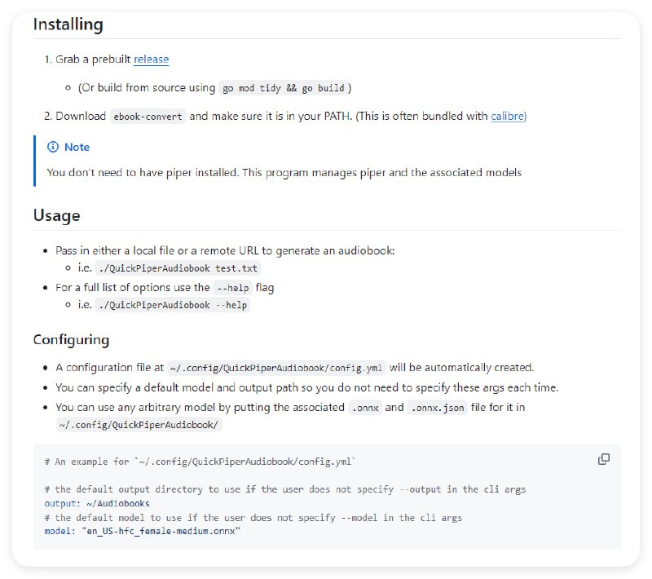The image size is (652, 579).
Task: Click the '# An example for' comment line
Action: tap(200, 462)
